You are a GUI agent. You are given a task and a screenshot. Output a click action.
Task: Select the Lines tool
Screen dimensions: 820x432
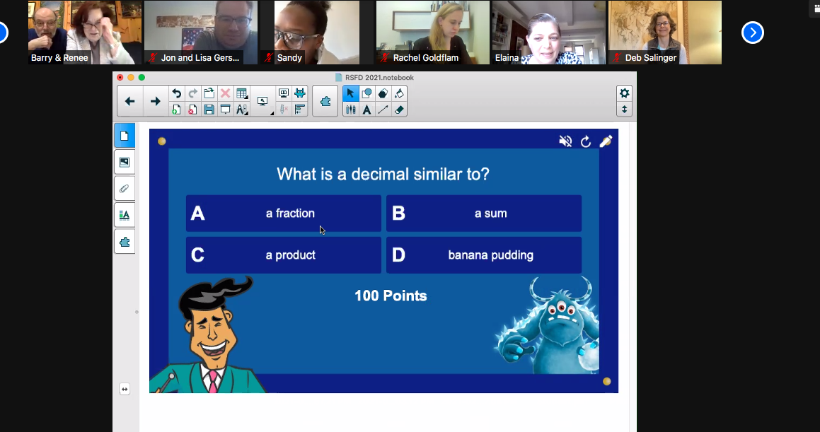pos(383,109)
